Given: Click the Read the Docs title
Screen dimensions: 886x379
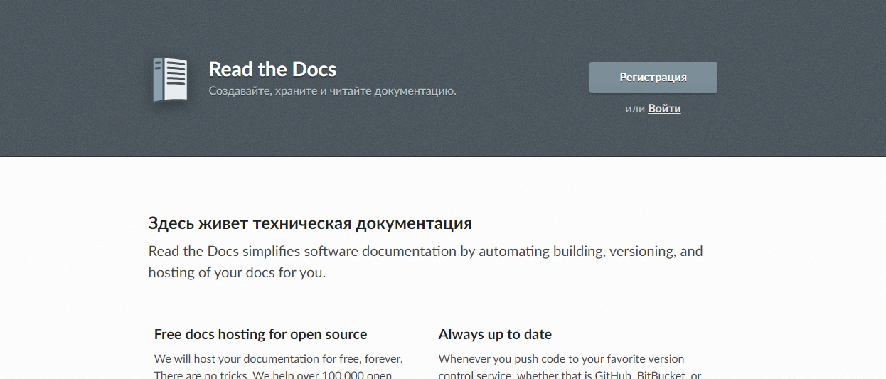Looking at the screenshot, I should pos(272,69).
